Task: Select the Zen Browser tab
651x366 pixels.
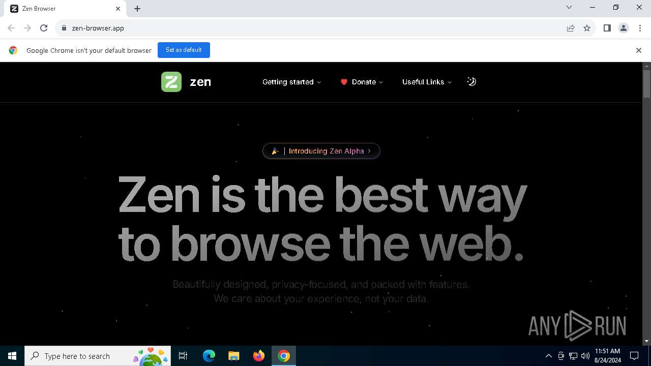Action: [x=65, y=9]
